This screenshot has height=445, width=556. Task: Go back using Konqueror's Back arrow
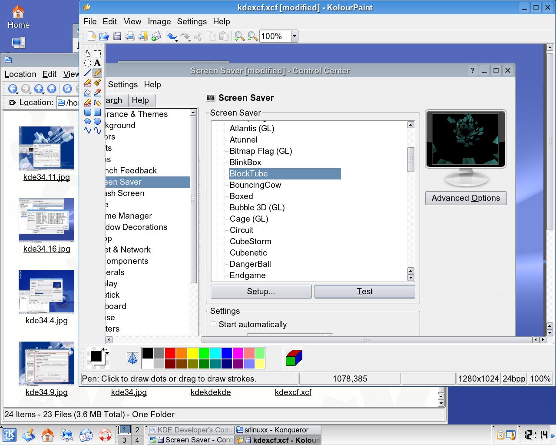point(12,89)
